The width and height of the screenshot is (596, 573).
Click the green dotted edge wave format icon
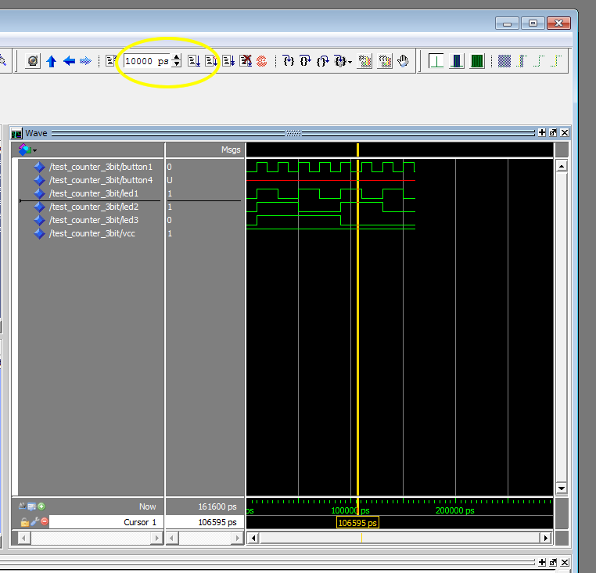539,61
